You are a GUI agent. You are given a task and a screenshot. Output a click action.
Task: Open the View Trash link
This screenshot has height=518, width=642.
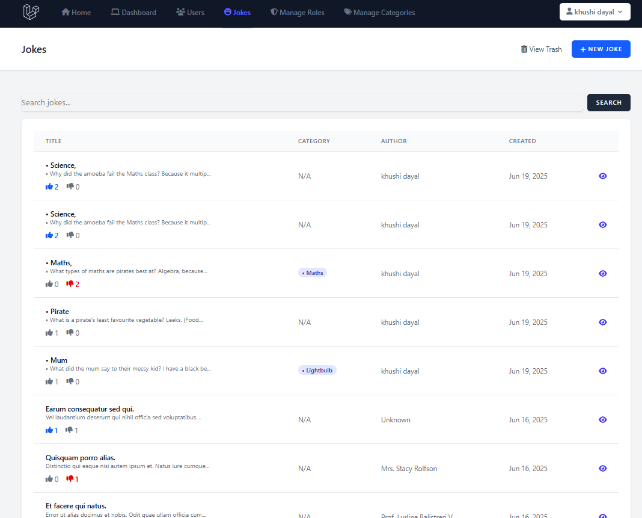[x=541, y=49]
